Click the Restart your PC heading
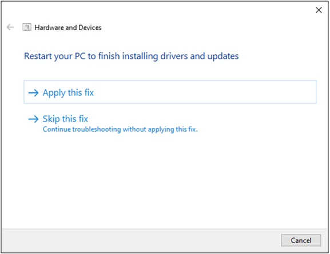 (132, 56)
